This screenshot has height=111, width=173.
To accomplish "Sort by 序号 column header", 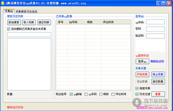I will [62, 22].
